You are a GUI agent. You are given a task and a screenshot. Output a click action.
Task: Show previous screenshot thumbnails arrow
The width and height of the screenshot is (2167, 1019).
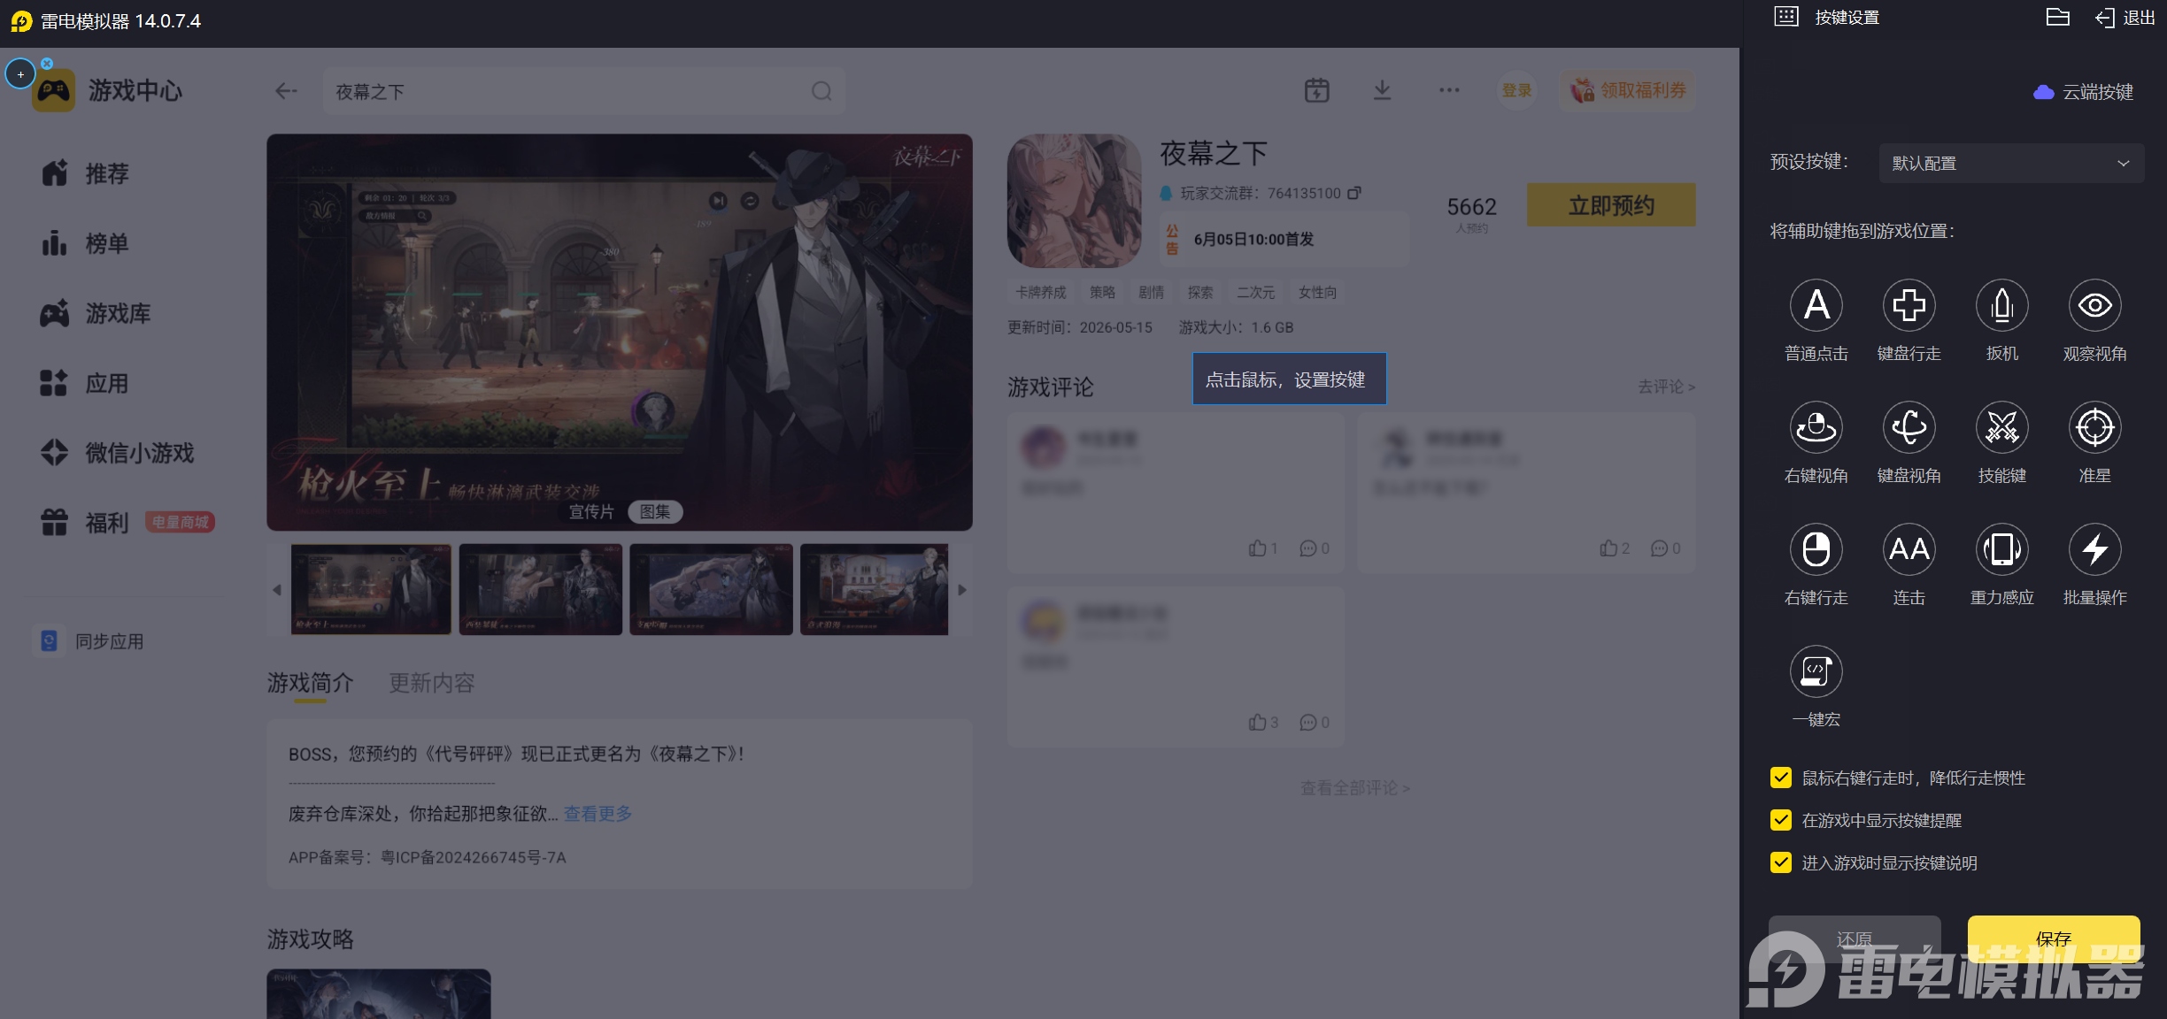pyautogui.click(x=277, y=590)
